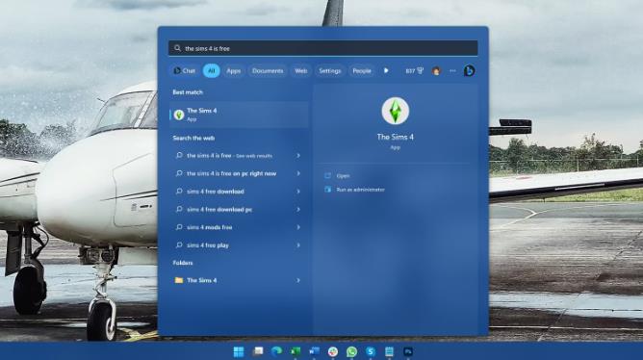Switch to the Settings filter tab
Viewport: 643px width, 360px height.
[x=330, y=71]
